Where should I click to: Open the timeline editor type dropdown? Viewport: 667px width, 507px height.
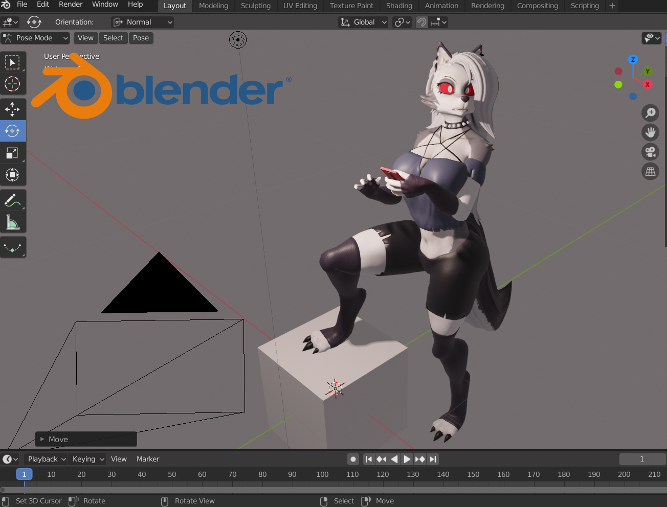coord(10,459)
